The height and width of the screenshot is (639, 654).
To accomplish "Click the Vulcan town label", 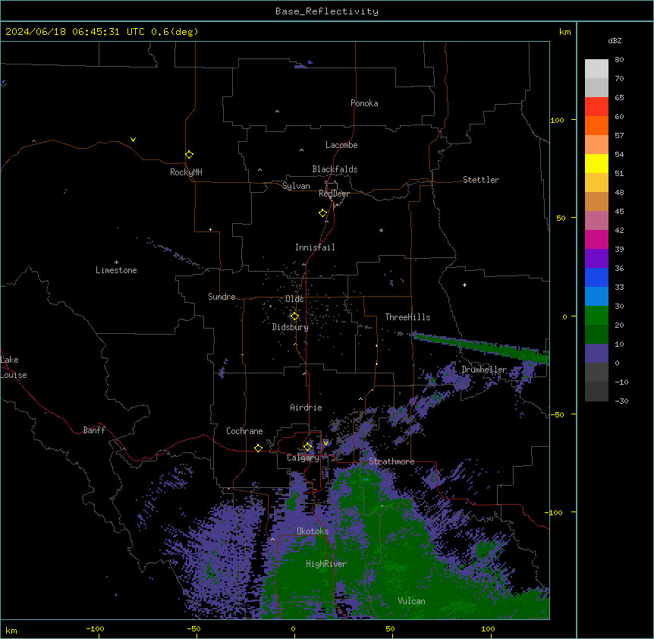I will [x=412, y=601].
